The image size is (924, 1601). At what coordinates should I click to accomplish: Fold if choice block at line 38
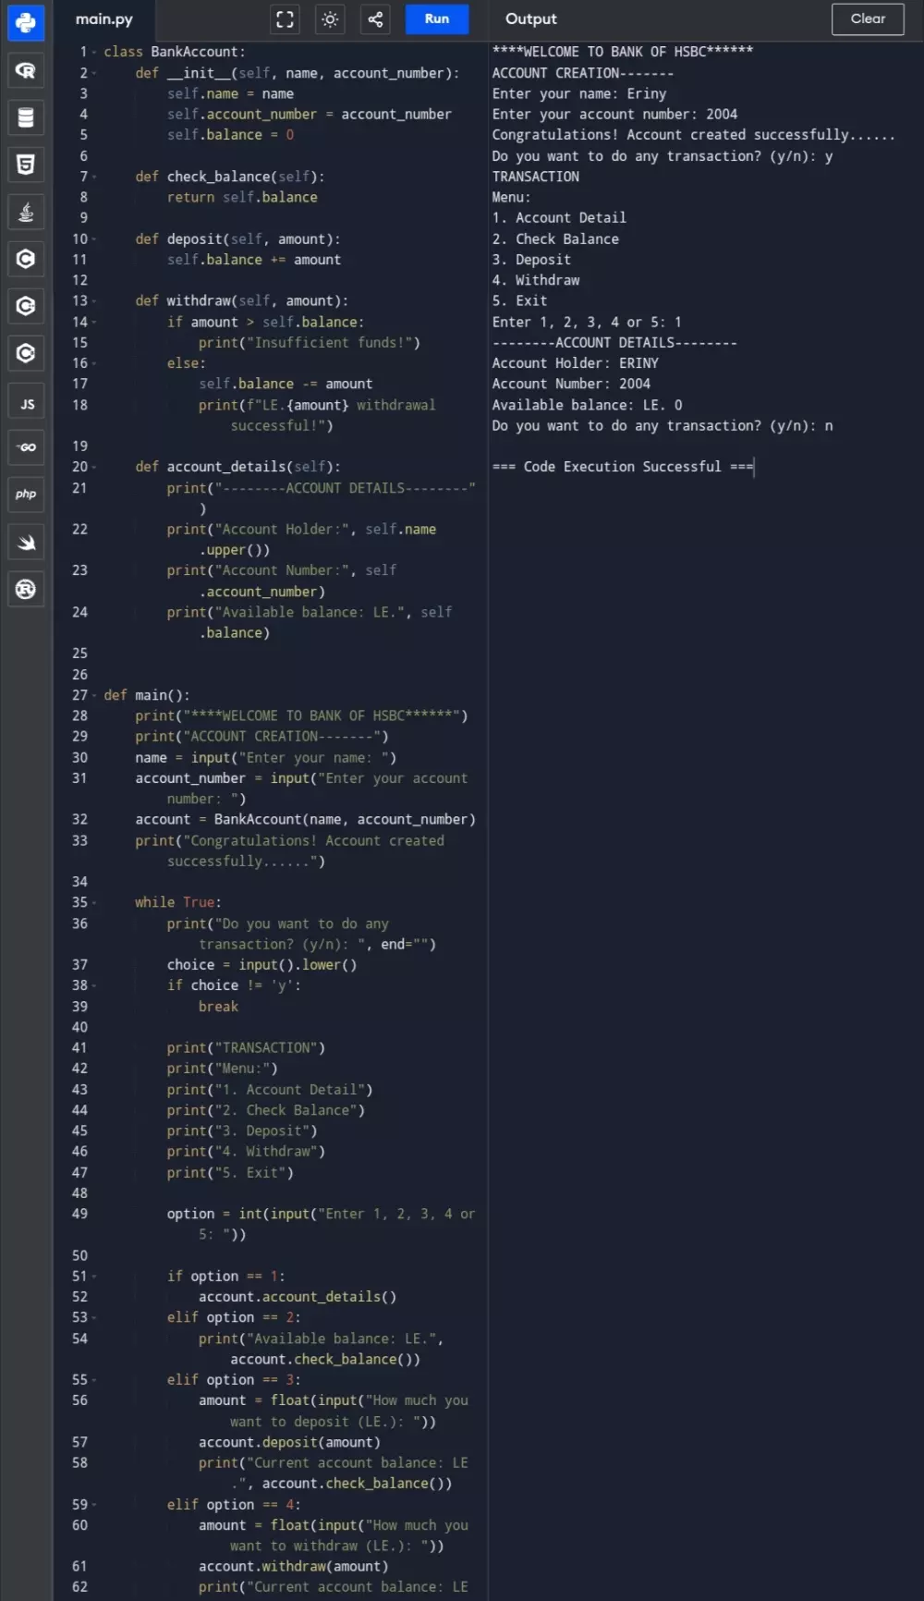(x=94, y=985)
